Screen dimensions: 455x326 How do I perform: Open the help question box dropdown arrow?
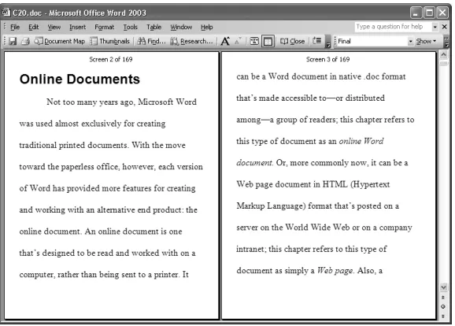coord(435,27)
